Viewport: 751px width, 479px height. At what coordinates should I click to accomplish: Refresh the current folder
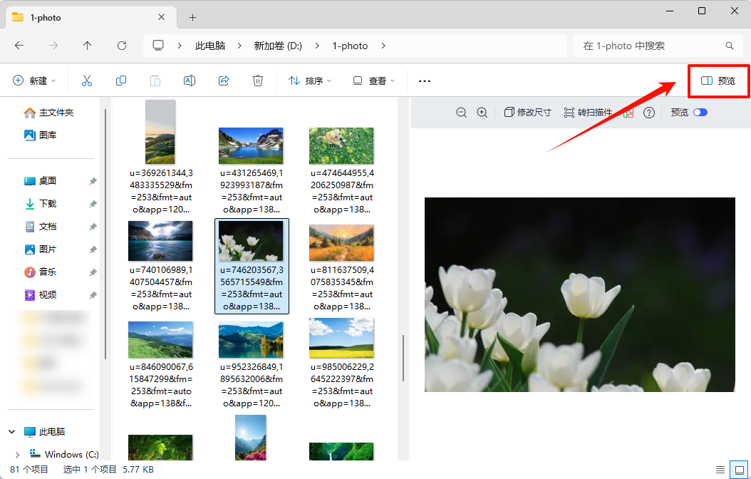[x=122, y=46]
